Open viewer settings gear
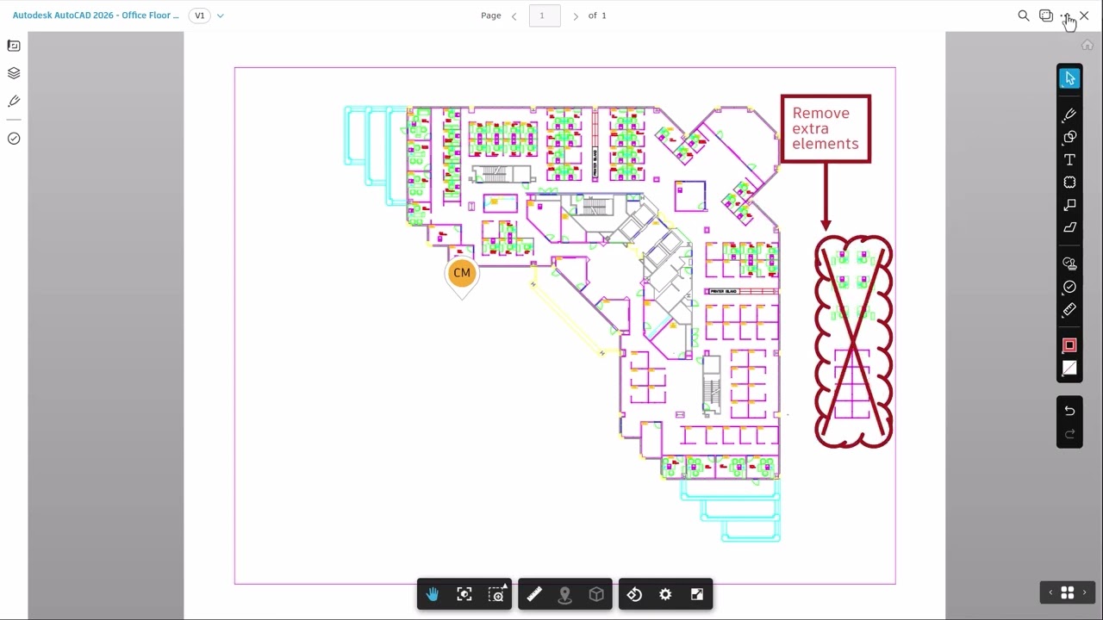Viewport: 1103px width, 620px height. coord(665,594)
